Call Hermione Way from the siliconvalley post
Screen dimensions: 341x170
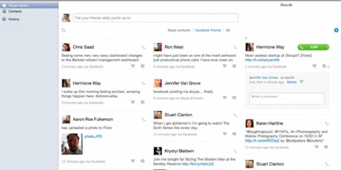144,83
